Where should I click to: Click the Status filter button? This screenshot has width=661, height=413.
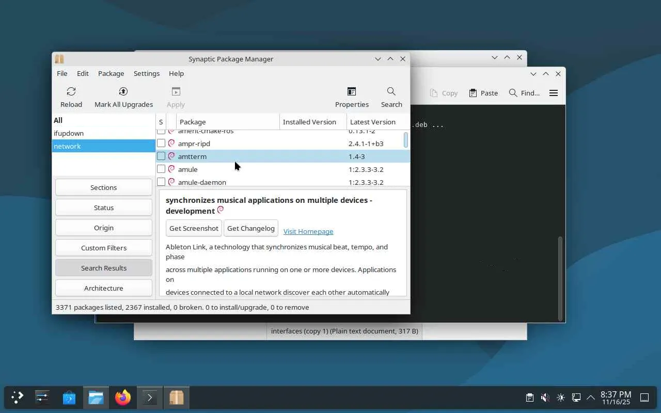[104, 208]
